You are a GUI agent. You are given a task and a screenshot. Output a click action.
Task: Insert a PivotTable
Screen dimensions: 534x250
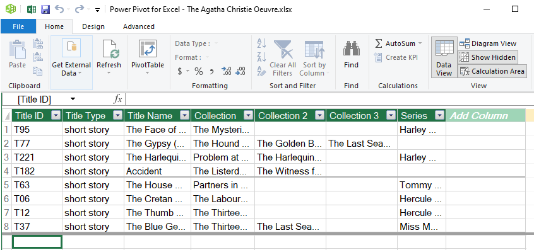point(148,57)
